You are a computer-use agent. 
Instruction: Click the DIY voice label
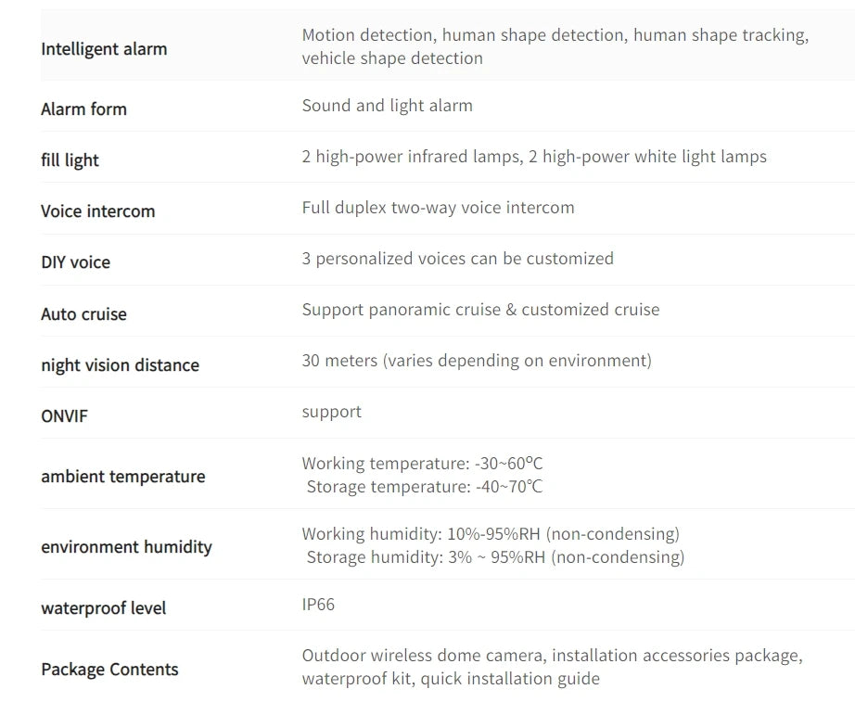coord(75,262)
